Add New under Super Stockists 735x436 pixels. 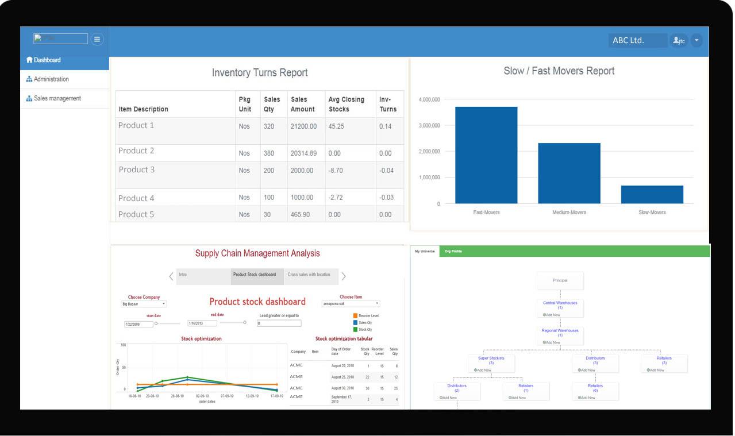pyautogui.click(x=482, y=370)
